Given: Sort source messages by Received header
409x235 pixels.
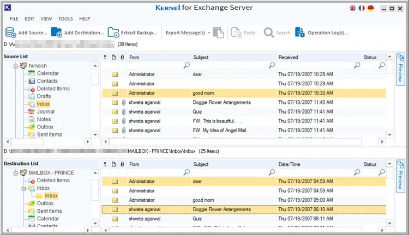Looking at the screenshot, I should coord(288,57).
